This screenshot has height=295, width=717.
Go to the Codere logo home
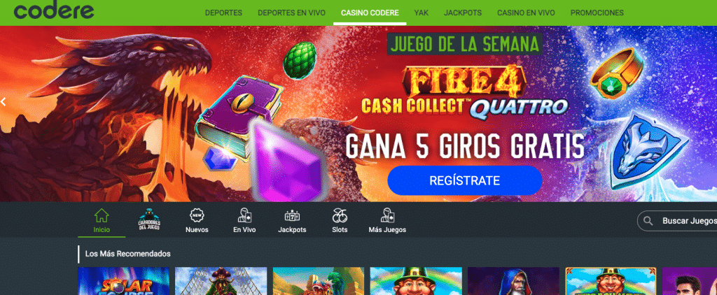[x=54, y=11]
